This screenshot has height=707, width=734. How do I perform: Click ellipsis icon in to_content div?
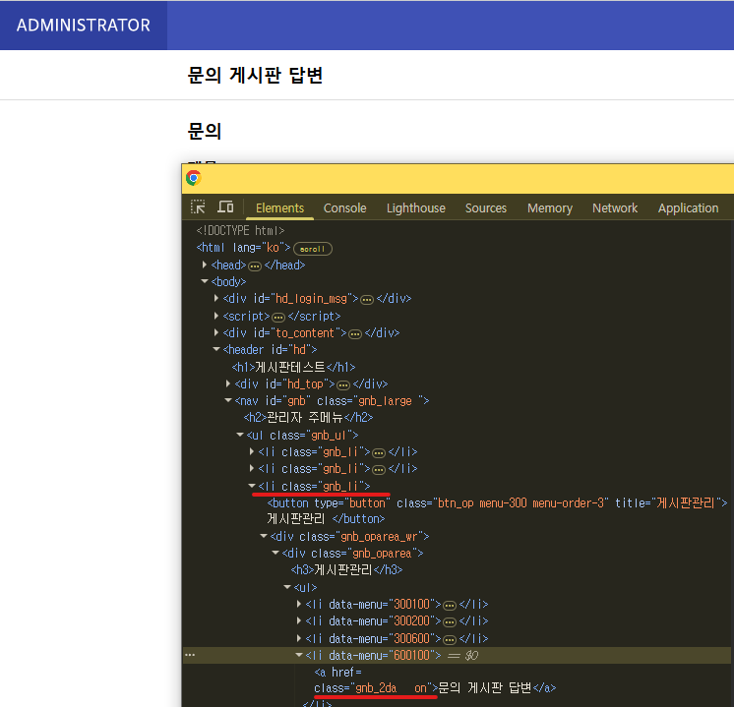(356, 334)
